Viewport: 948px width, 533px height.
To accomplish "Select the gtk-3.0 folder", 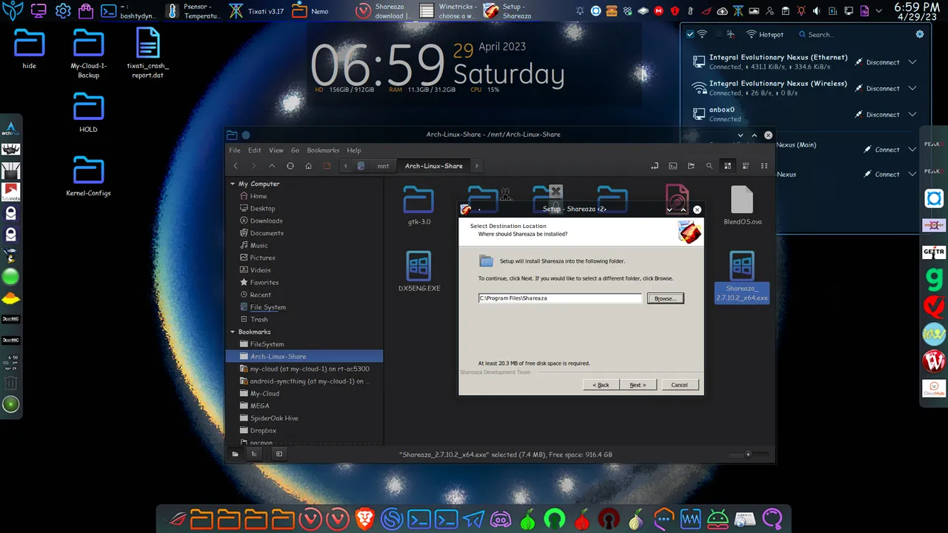I will click(x=419, y=206).
